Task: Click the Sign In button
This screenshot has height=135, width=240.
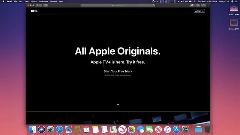Action: pos(199,11)
